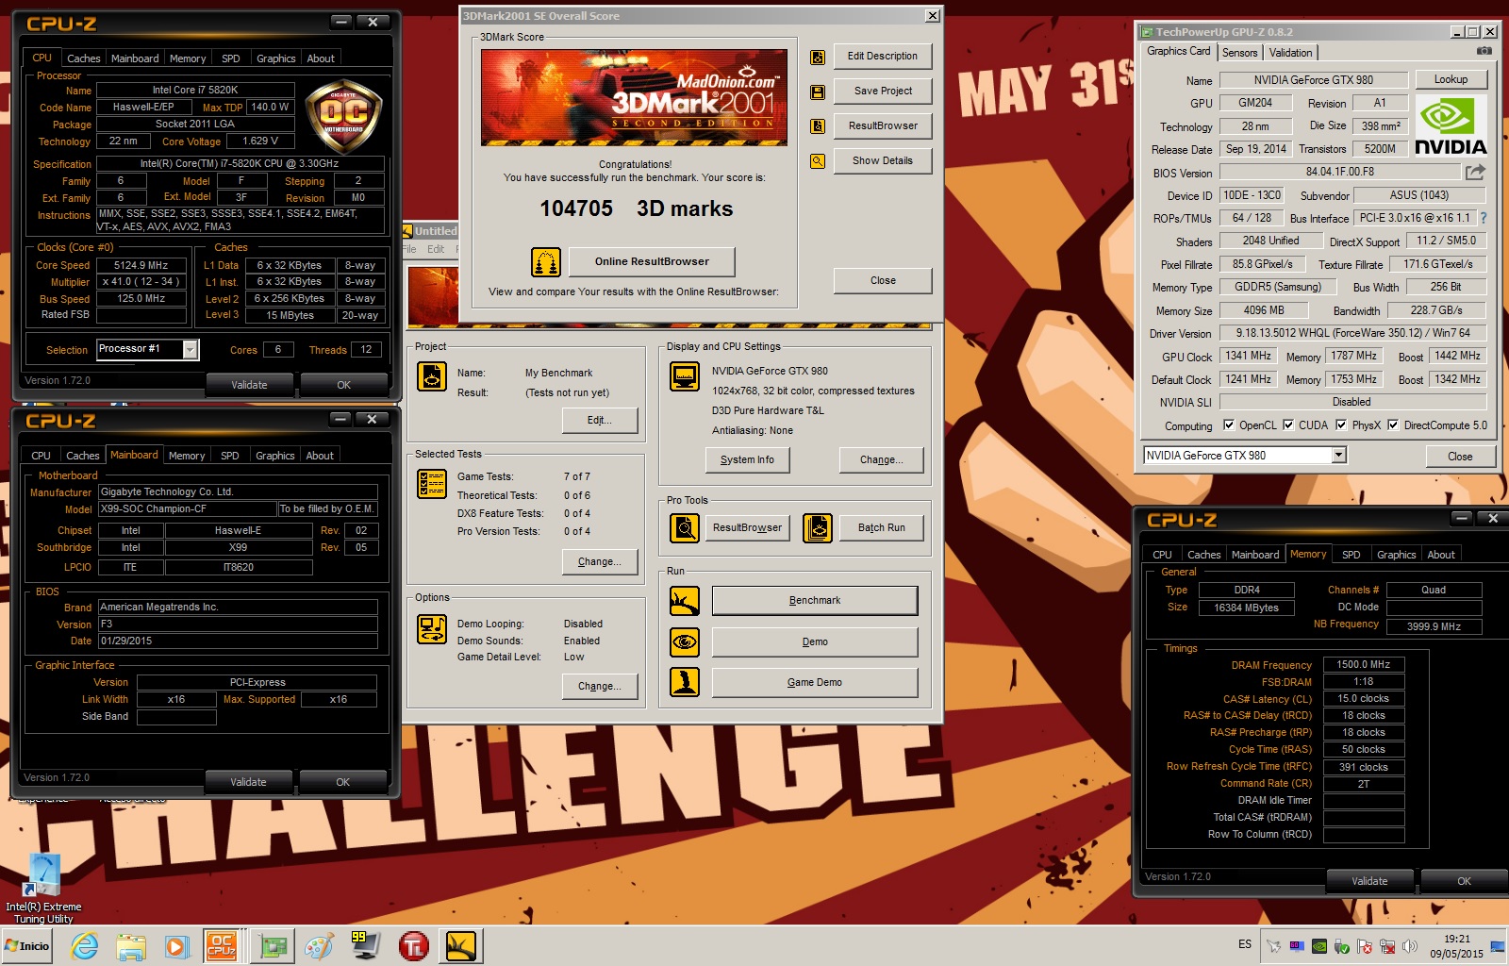Click the Benchmark run icon
Screen dimensions: 1509x966
click(685, 601)
